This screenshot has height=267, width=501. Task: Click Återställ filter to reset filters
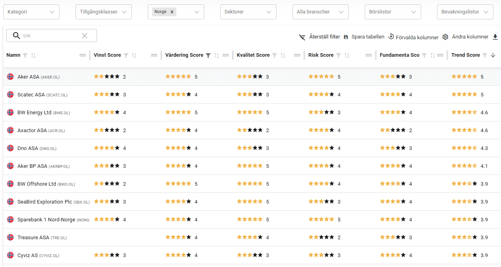[320, 37]
